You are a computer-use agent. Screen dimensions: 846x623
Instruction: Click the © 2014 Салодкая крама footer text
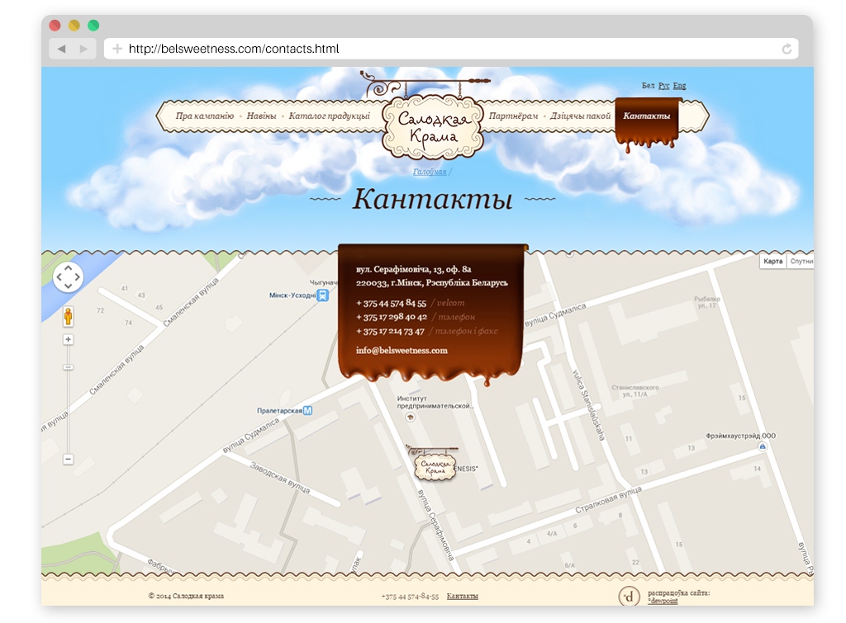pyautogui.click(x=186, y=596)
